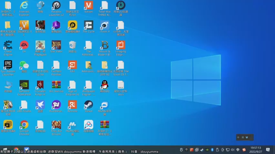This screenshot has width=275, height=154.
Task: Click NVIDIA tray icon
Action: click(x=207, y=150)
